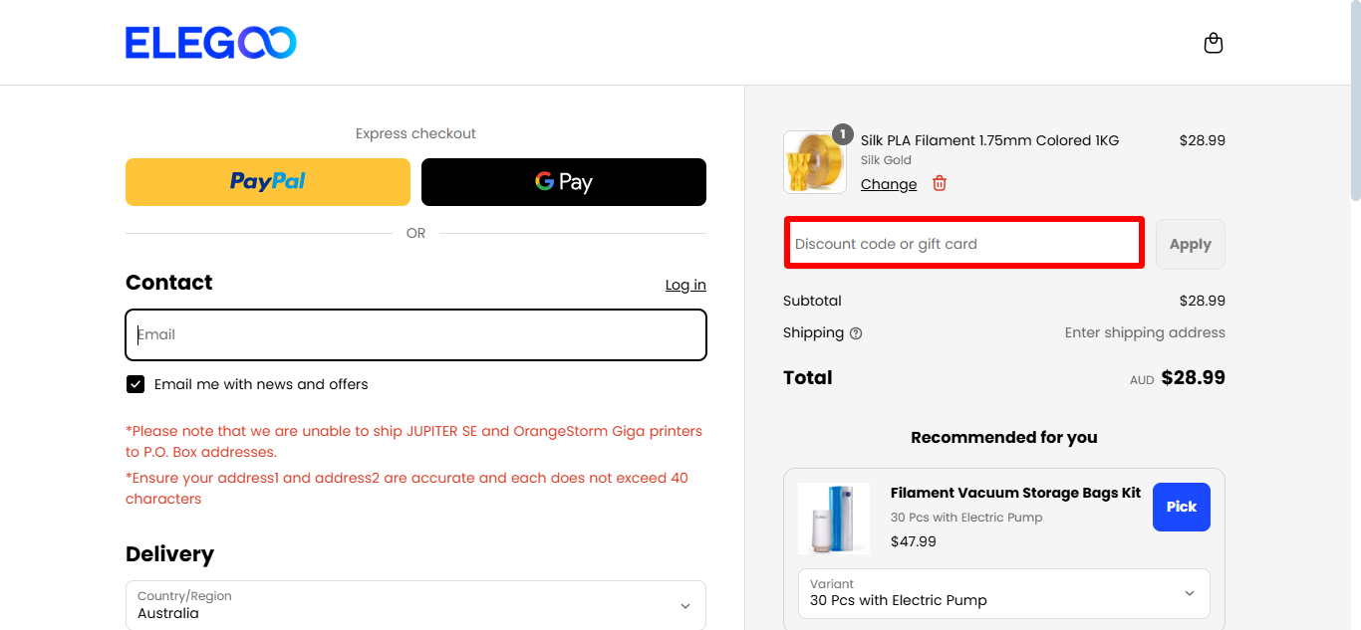The image size is (1361, 630).
Task: Click the Filament Vacuum Storage Bags thumbnail
Action: (x=834, y=518)
